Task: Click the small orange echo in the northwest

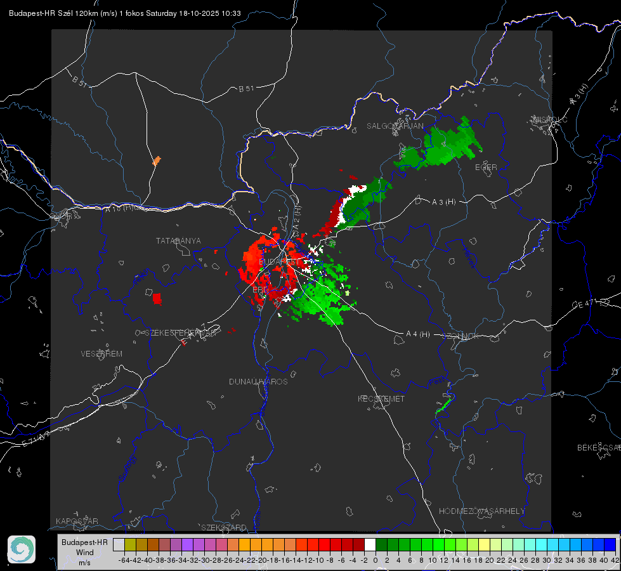Action: click(157, 161)
